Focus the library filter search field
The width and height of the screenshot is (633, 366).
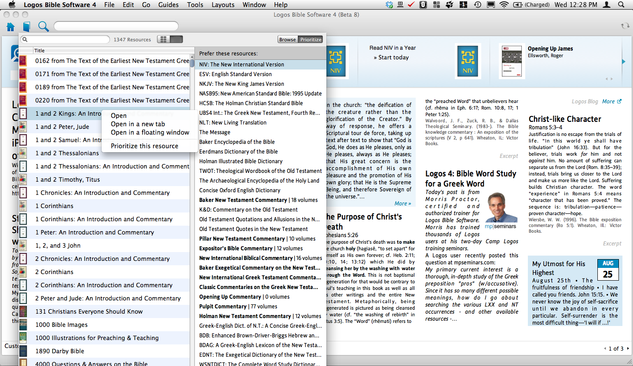[x=65, y=40]
